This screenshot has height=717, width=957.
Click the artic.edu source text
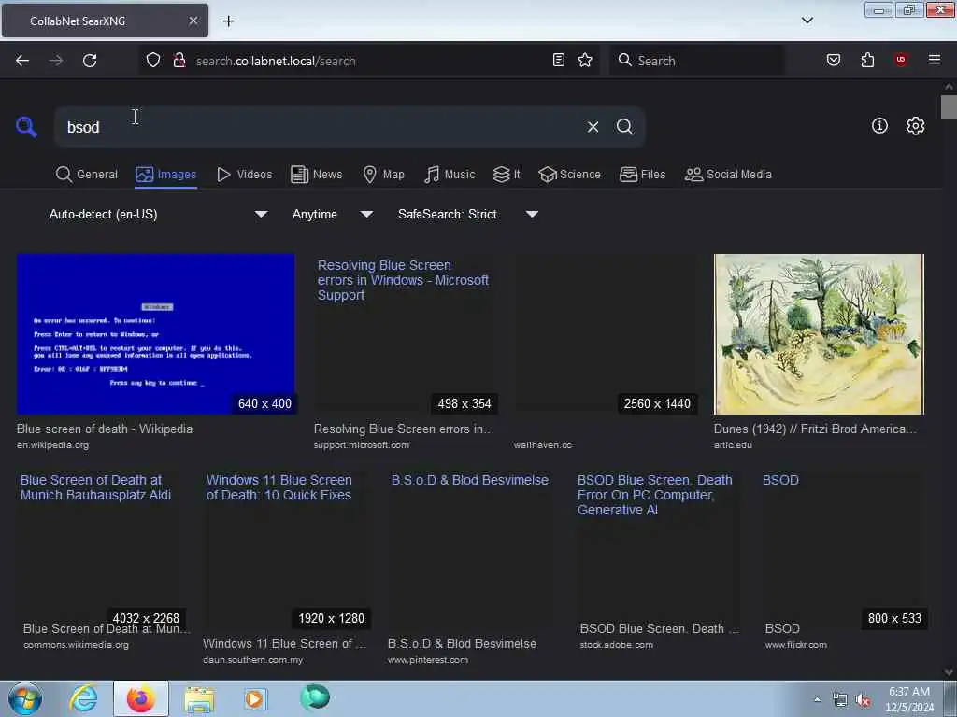[x=733, y=445]
